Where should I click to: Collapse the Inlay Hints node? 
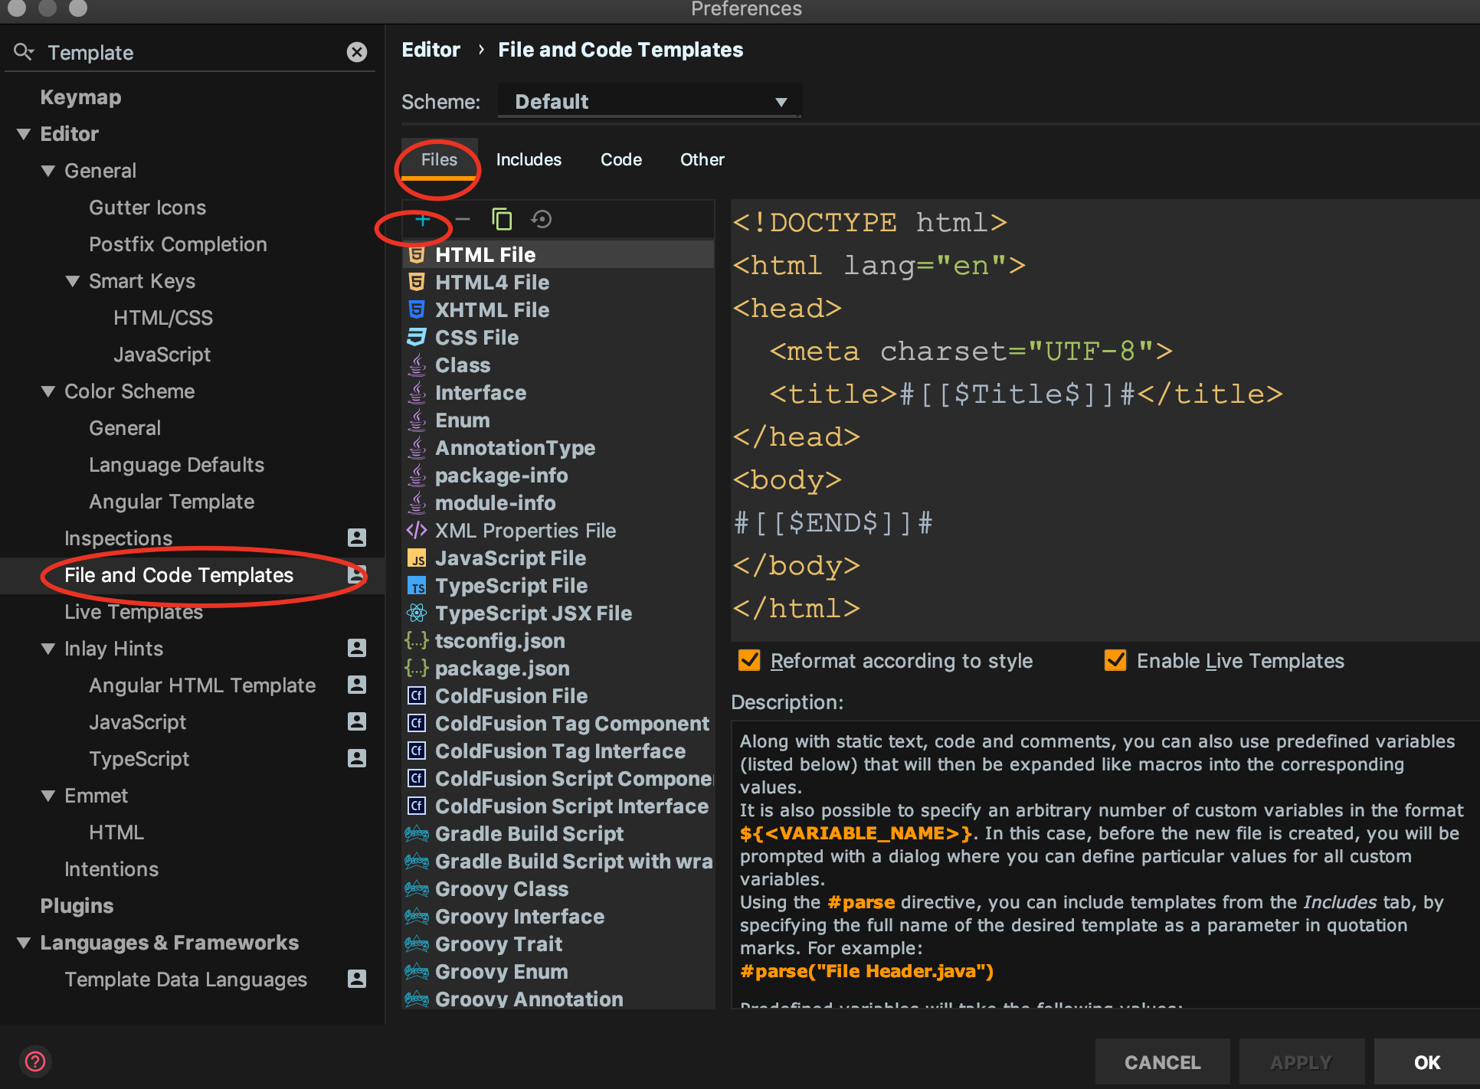pos(48,649)
